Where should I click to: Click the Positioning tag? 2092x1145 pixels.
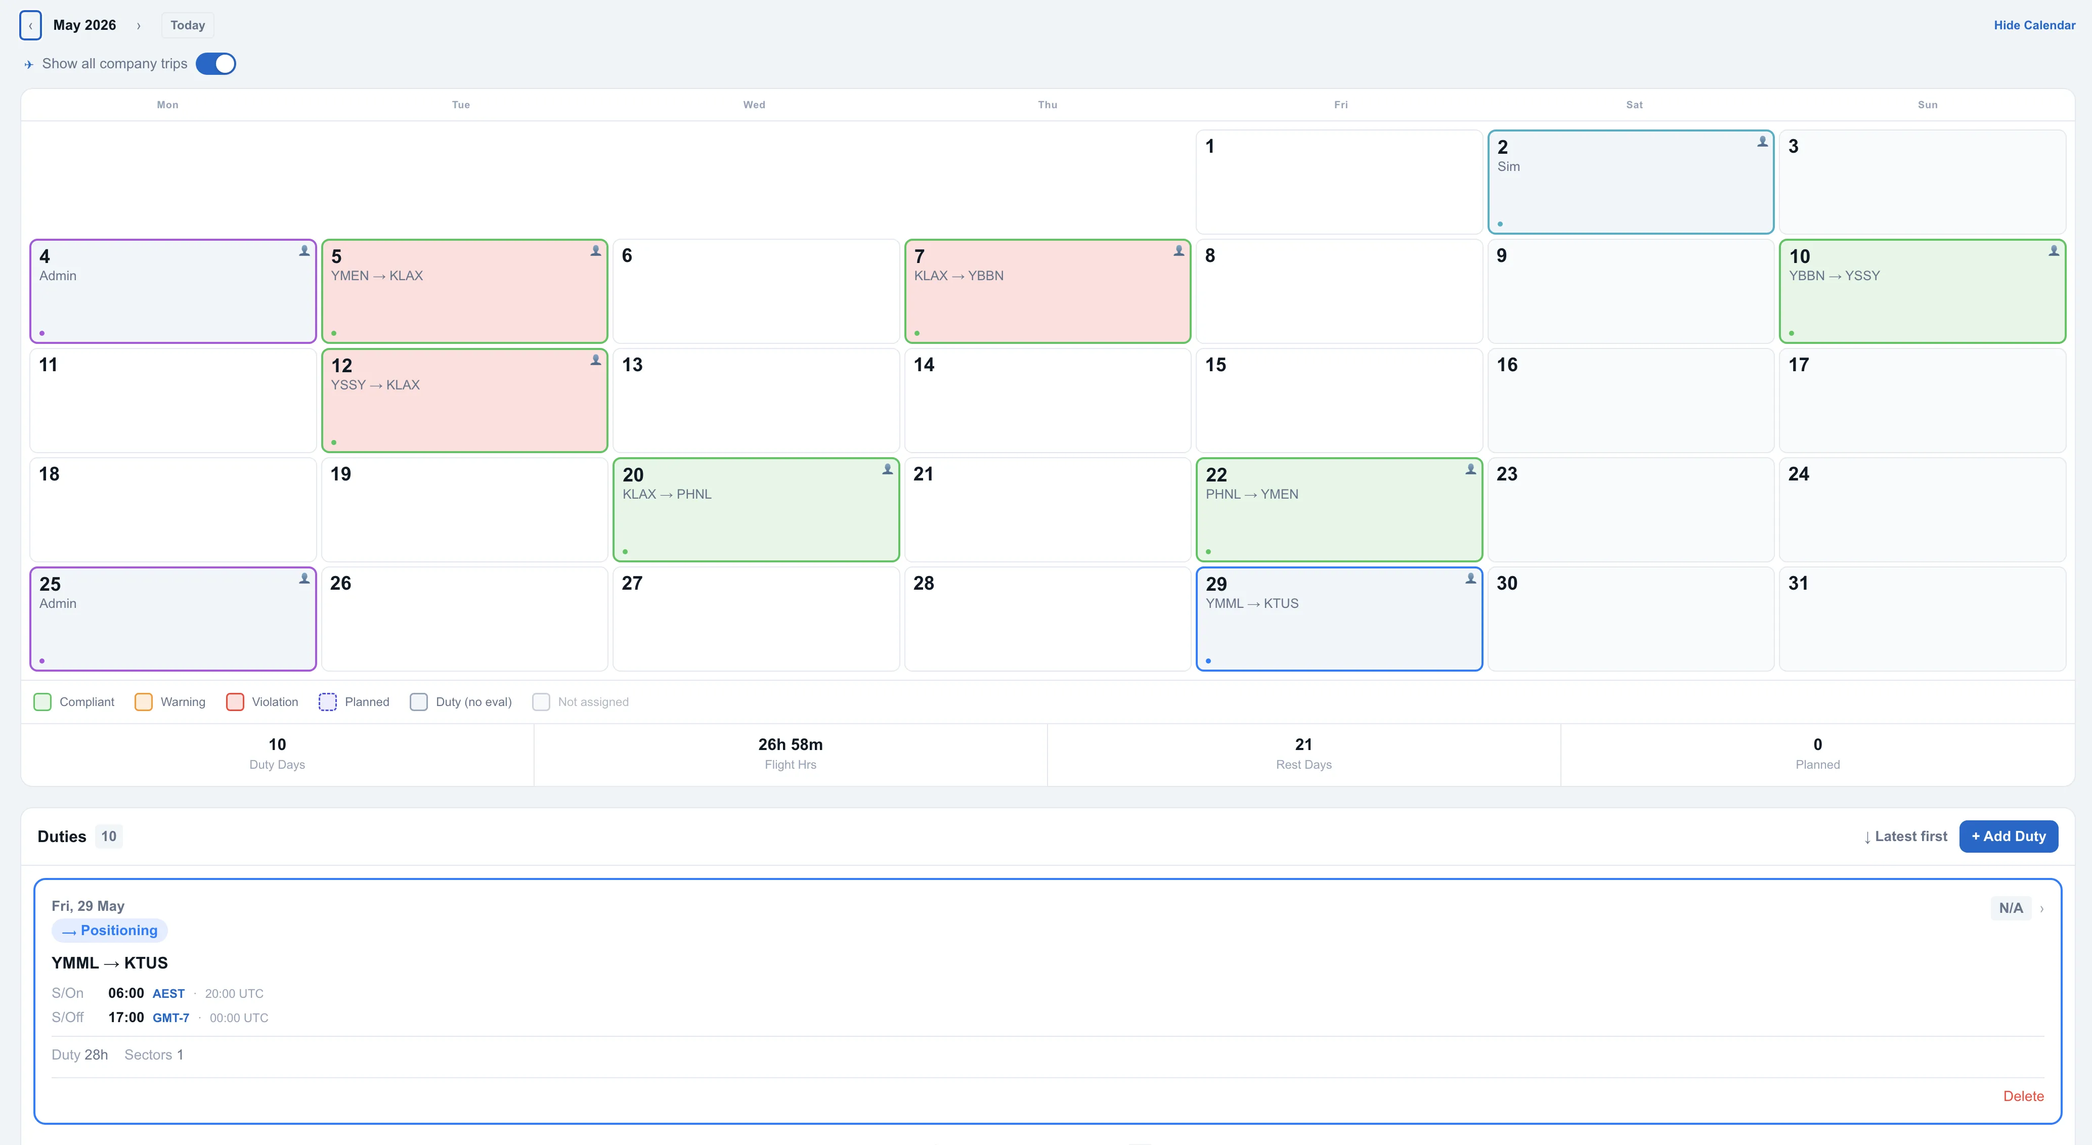click(x=110, y=931)
